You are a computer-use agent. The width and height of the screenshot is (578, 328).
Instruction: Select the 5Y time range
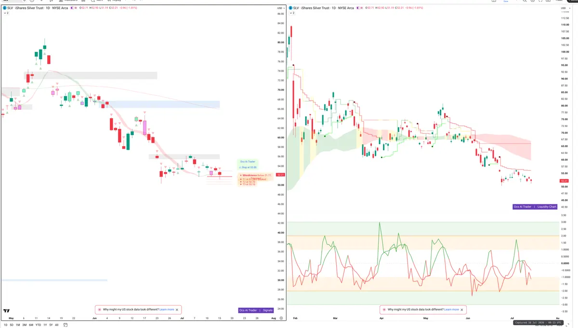point(51,325)
